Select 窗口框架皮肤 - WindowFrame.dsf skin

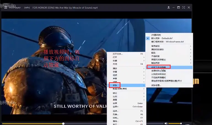(169, 42)
